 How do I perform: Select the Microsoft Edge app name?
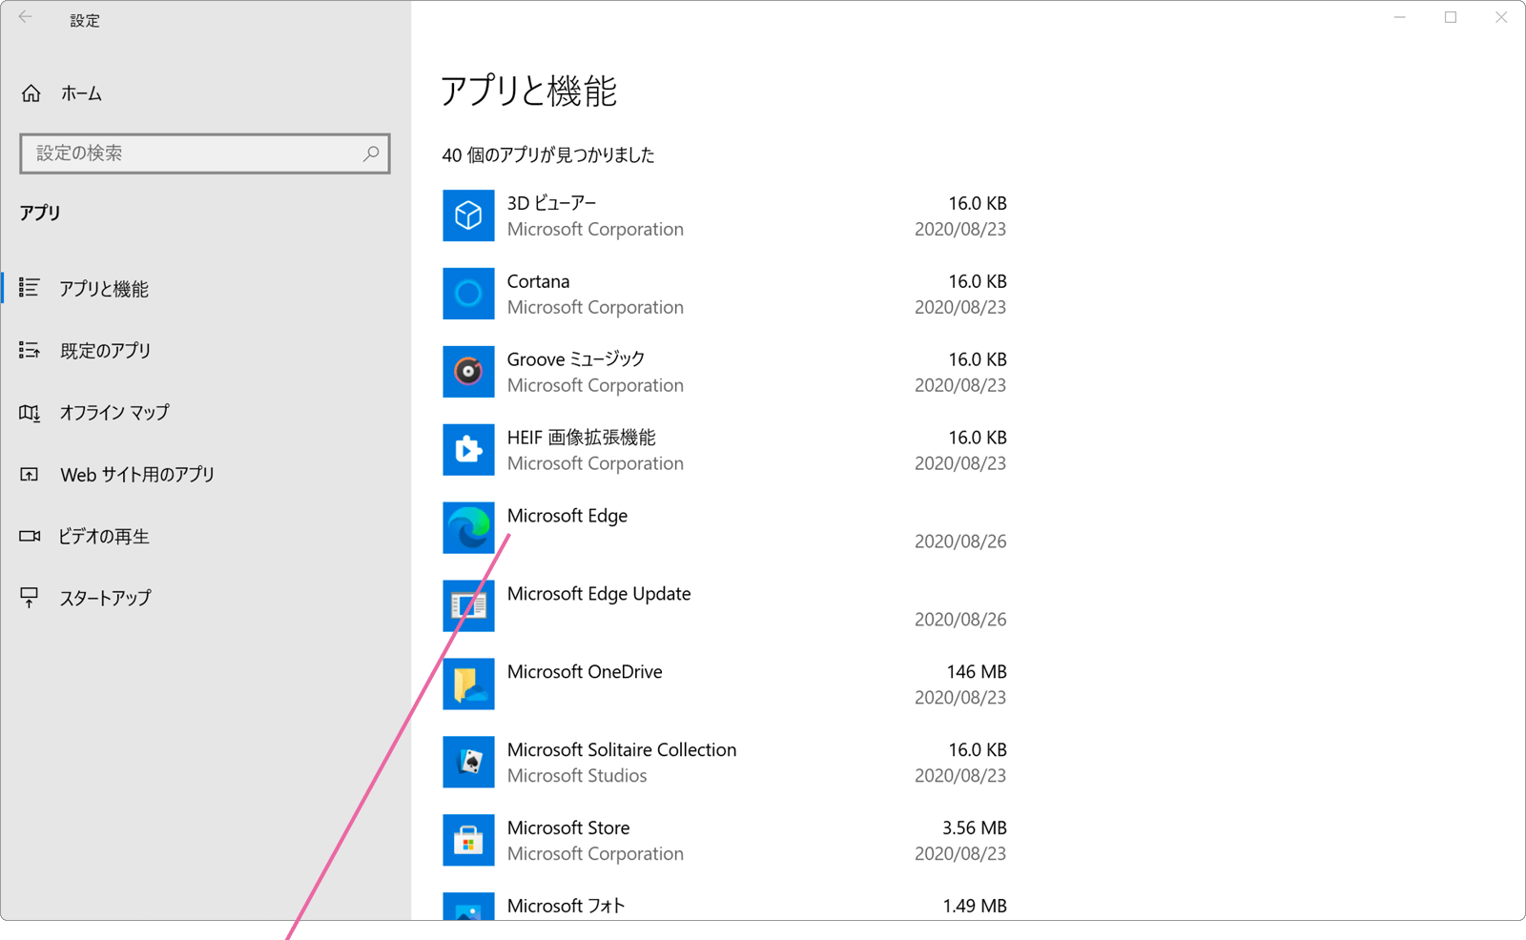click(x=567, y=516)
